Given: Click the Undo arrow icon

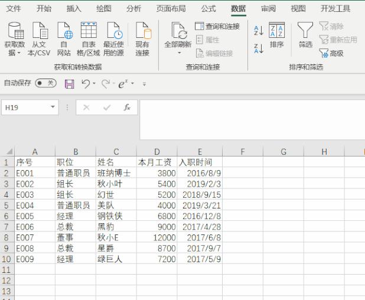Looking at the screenshot, I should coord(86,84).
